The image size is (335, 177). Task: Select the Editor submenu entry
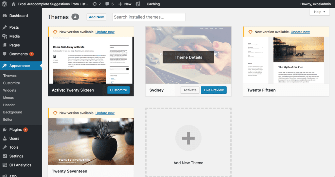point(8,120)
